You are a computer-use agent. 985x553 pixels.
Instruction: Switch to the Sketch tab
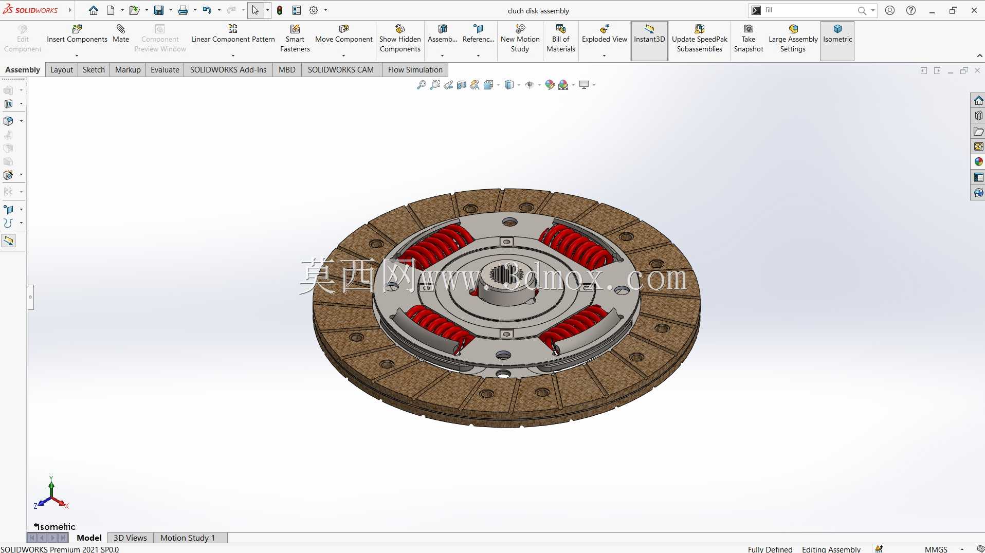pos(94,69)
